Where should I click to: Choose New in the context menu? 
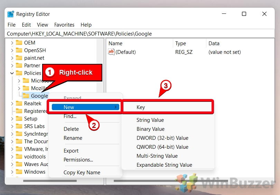pyautogui.click(x=85, y=107)
